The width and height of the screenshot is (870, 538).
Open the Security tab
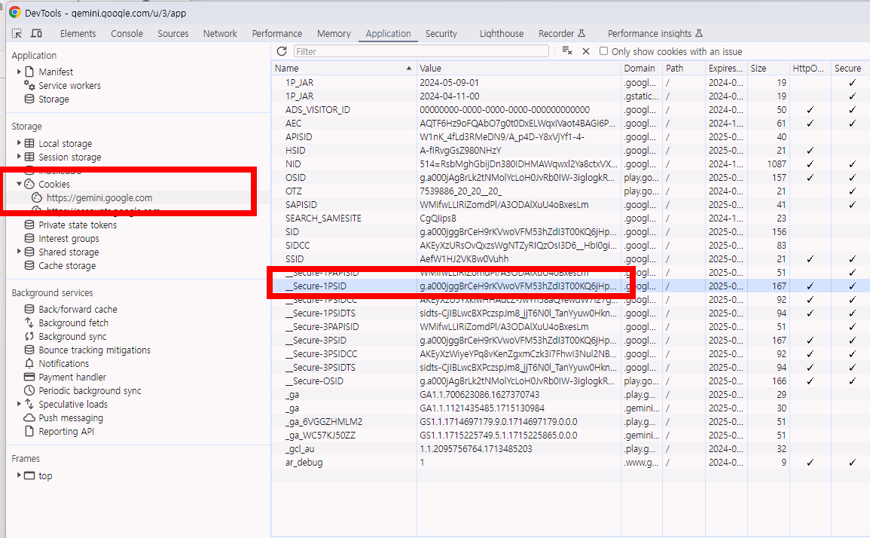(x=441, y=33)
